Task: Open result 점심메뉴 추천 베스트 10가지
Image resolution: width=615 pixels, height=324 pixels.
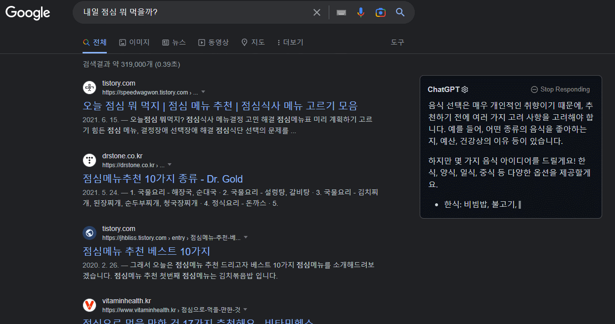Action: pos(146,251)
